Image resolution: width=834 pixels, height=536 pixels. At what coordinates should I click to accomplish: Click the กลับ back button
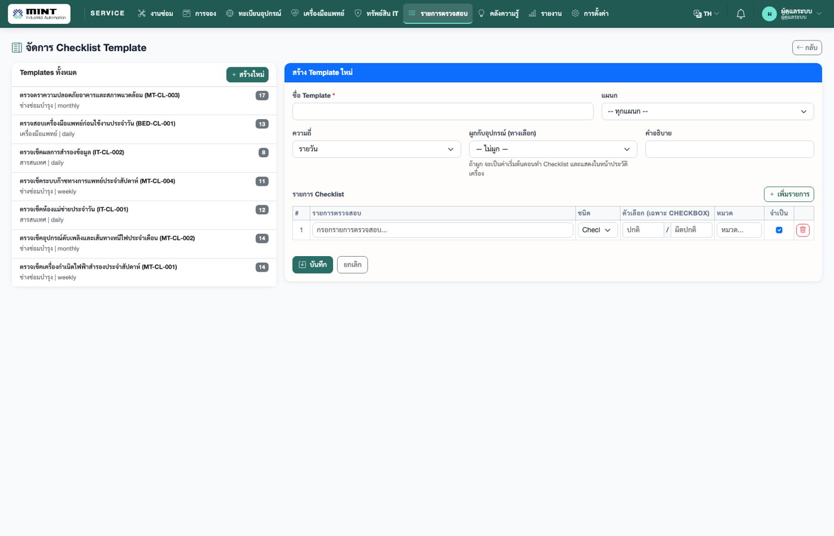click(x=807, y=48)
